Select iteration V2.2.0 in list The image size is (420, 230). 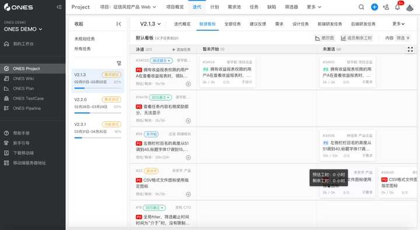98,105
